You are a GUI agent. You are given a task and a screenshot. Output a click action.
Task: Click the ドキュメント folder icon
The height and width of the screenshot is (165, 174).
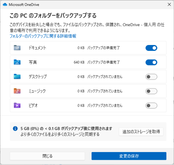point(17,48)
